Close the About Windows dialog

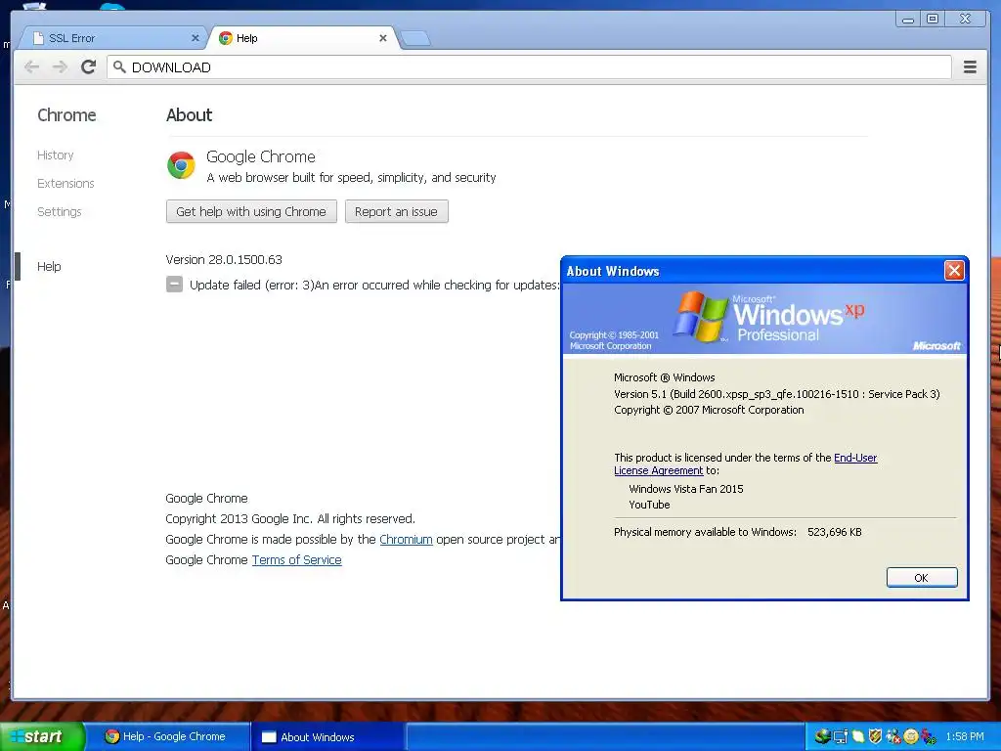tap(954, 271)
